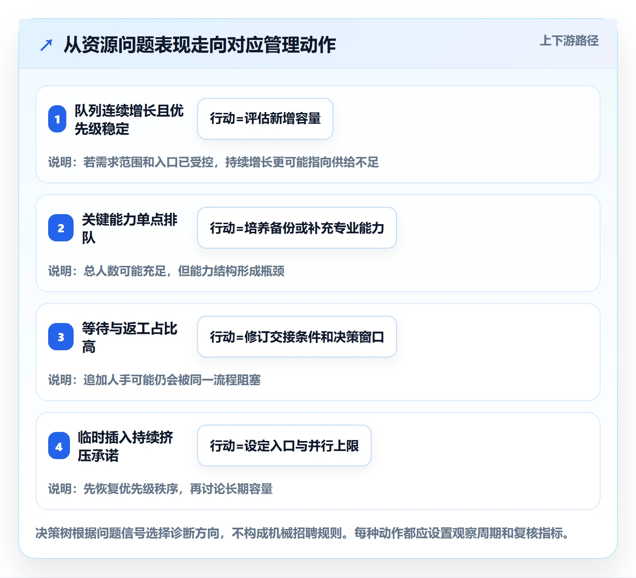
Task: Select the text 临时插入持续挤压承诺
Action: 125,446
